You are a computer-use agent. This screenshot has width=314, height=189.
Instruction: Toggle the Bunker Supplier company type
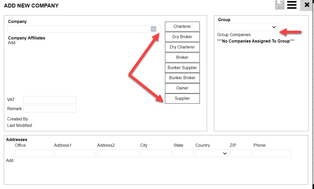coord(182,68)
